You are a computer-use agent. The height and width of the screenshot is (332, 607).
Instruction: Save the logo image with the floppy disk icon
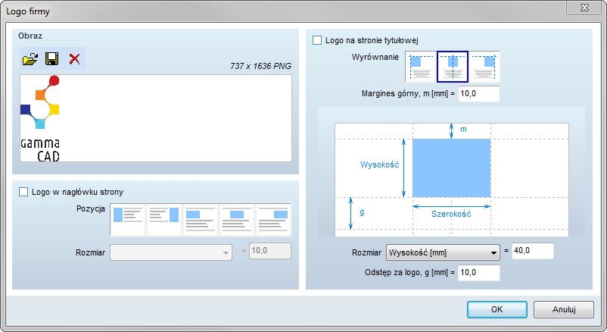[x=52, y=59]
